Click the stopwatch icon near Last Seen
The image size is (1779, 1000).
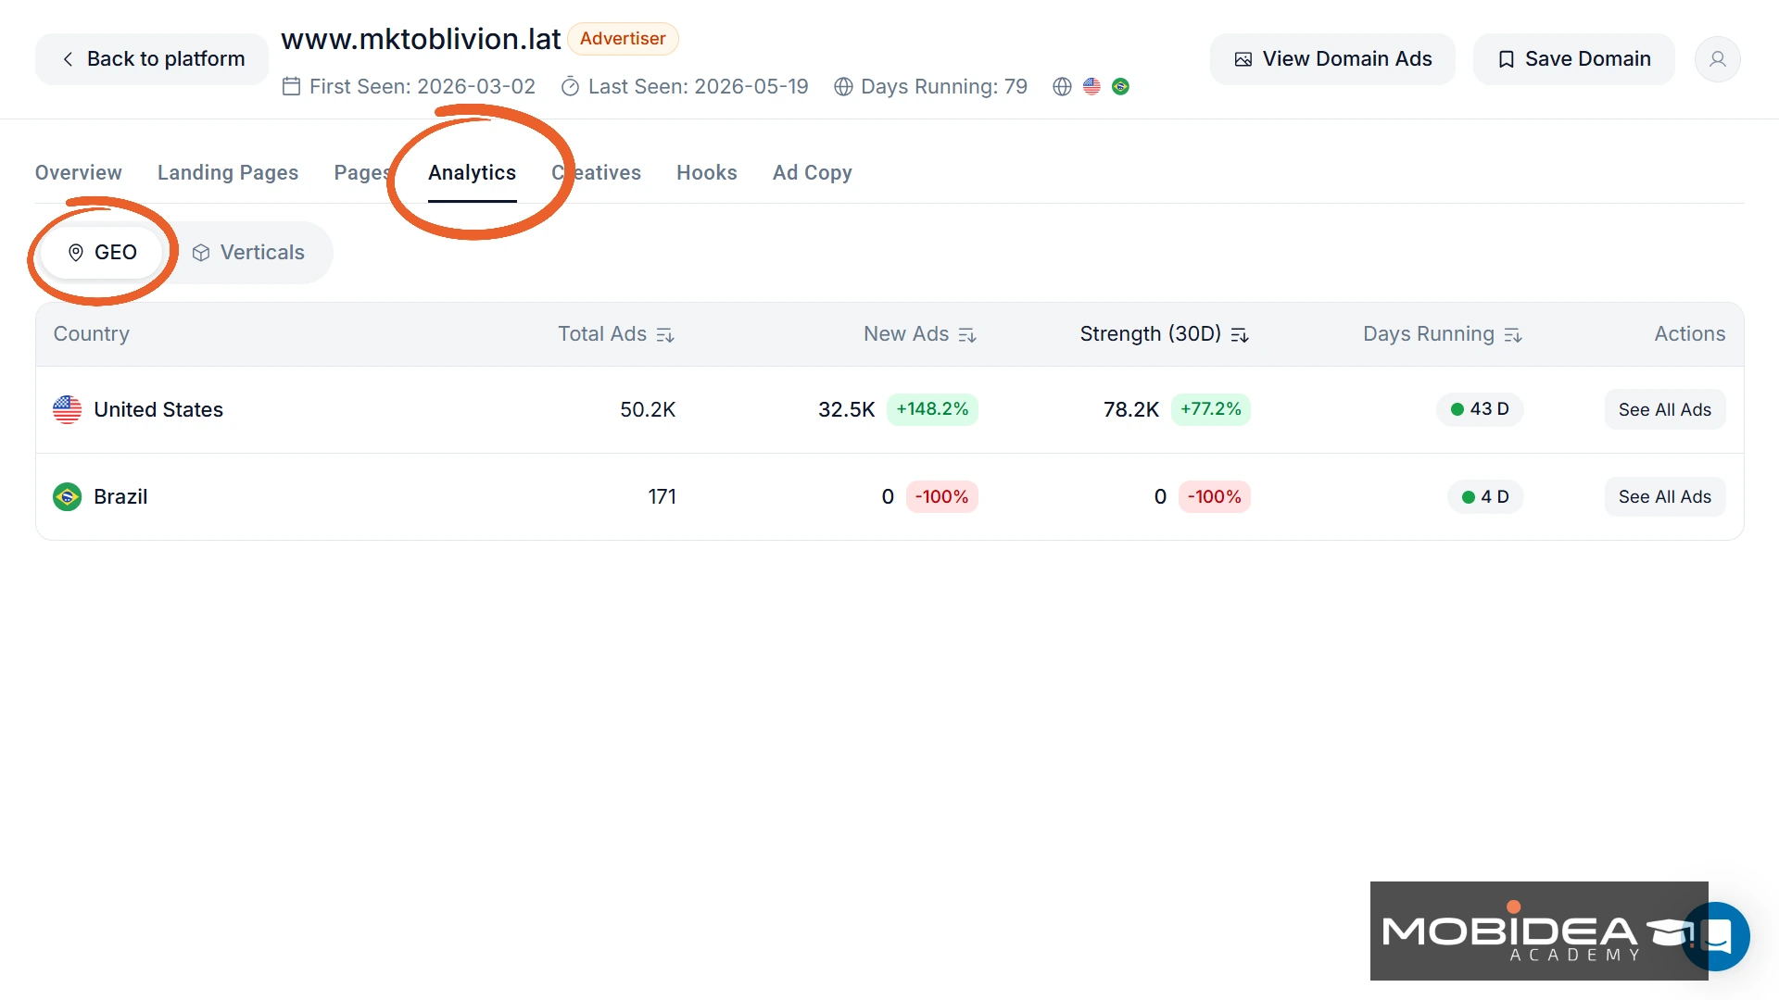tap(570, 86)
